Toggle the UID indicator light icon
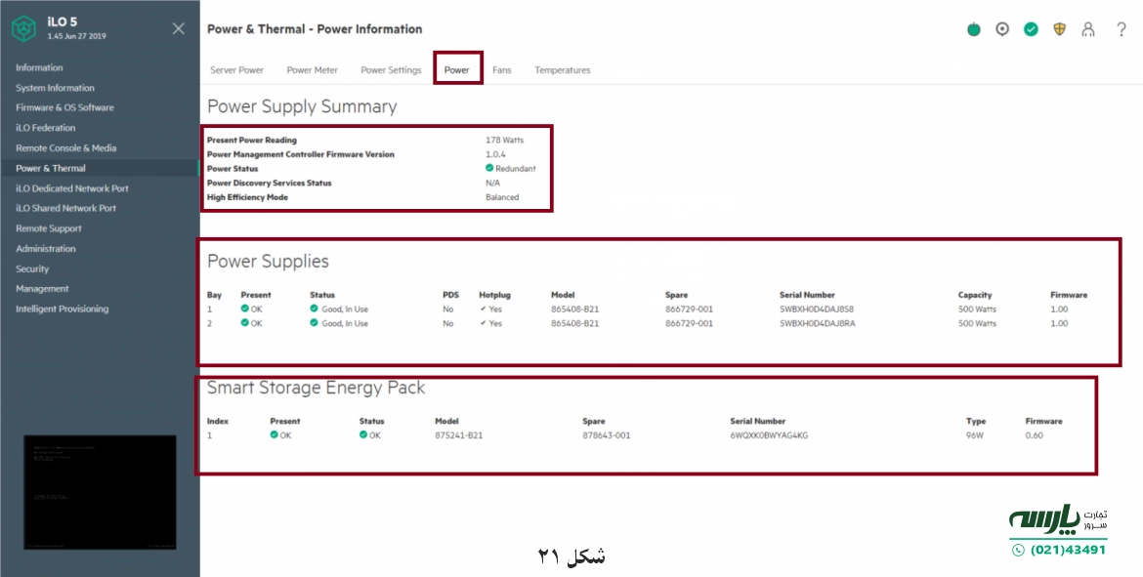1143x577 pixels. pos(1002,29)
